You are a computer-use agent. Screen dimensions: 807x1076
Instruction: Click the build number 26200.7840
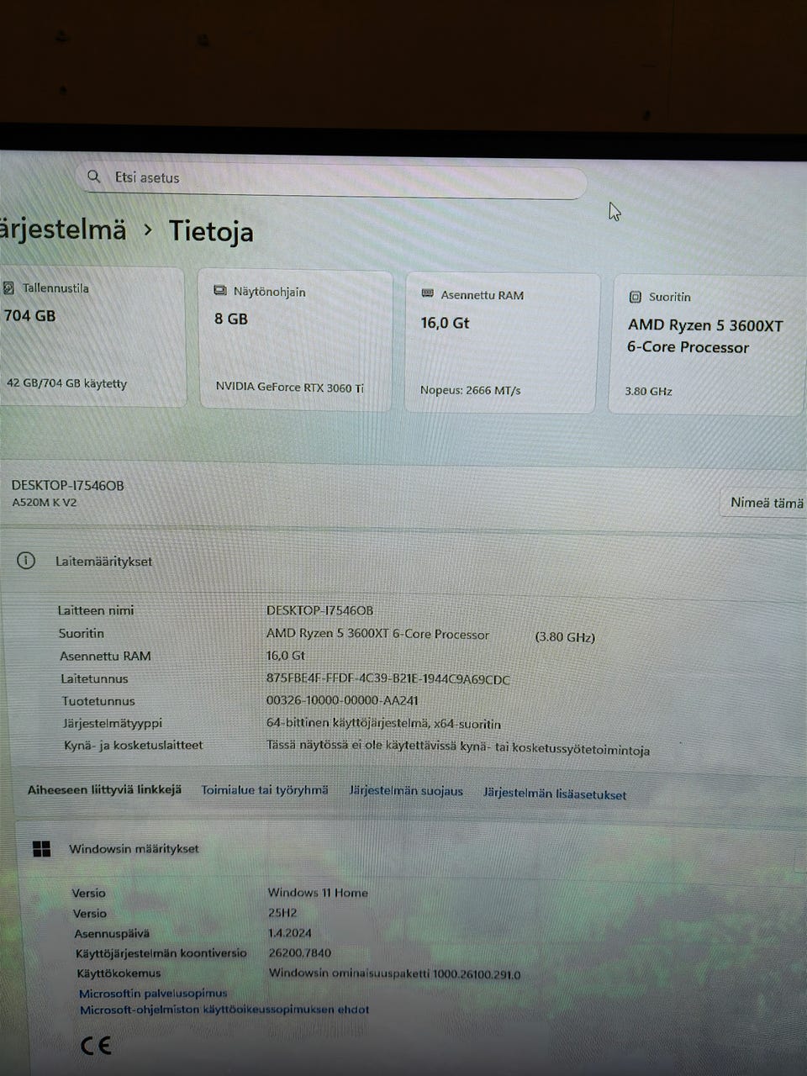[300, 953]
